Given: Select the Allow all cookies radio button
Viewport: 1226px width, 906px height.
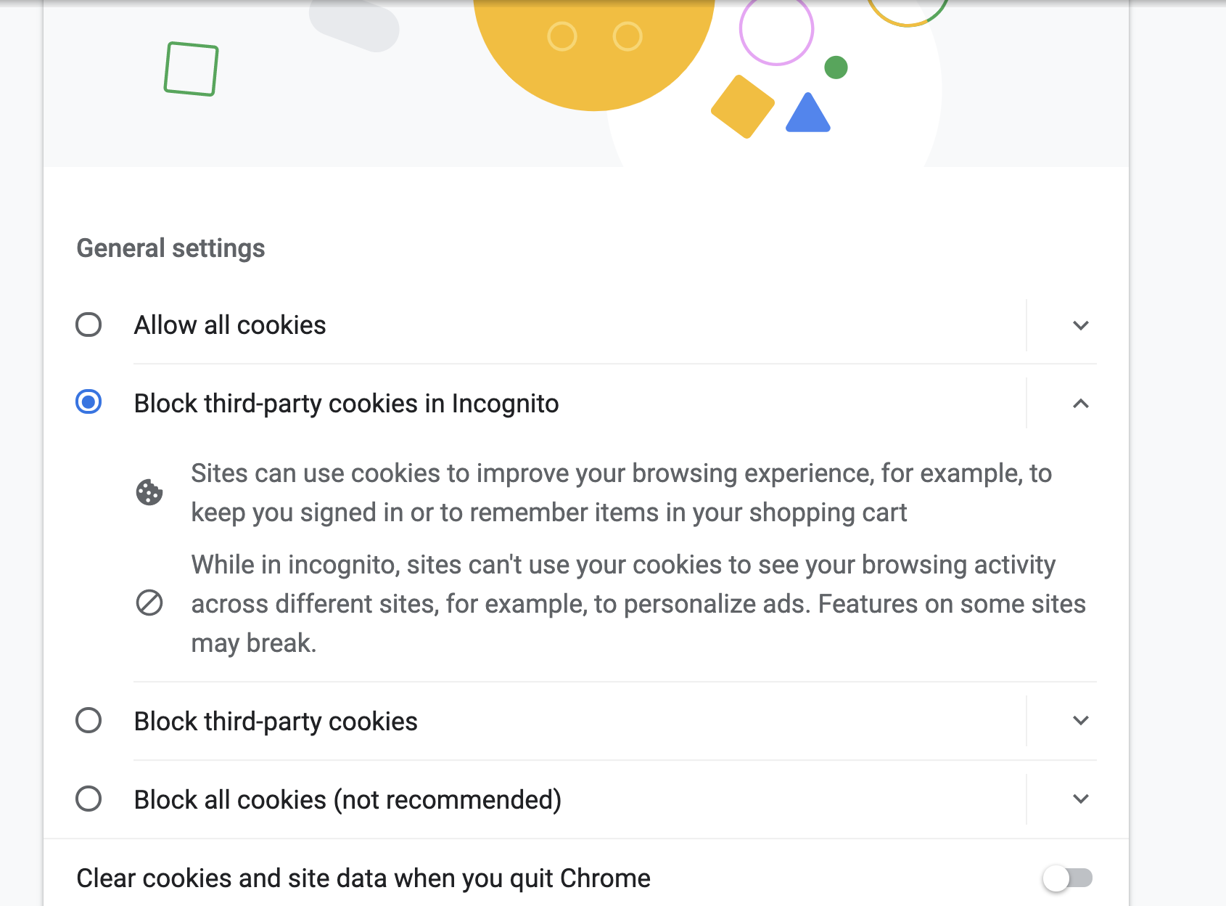Looking at the screenshot, I should tap(89, 325).
